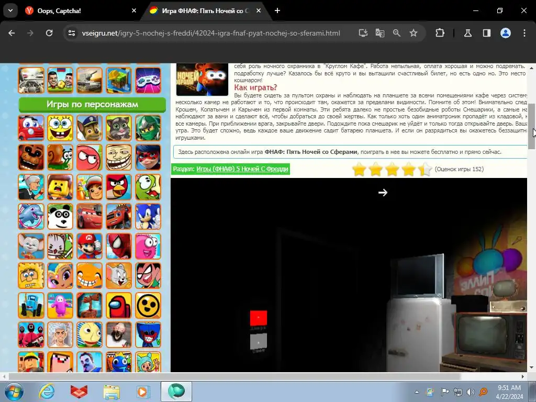Click the flask labs icon in toolbar
536x402 pixels.
(467, 33)
